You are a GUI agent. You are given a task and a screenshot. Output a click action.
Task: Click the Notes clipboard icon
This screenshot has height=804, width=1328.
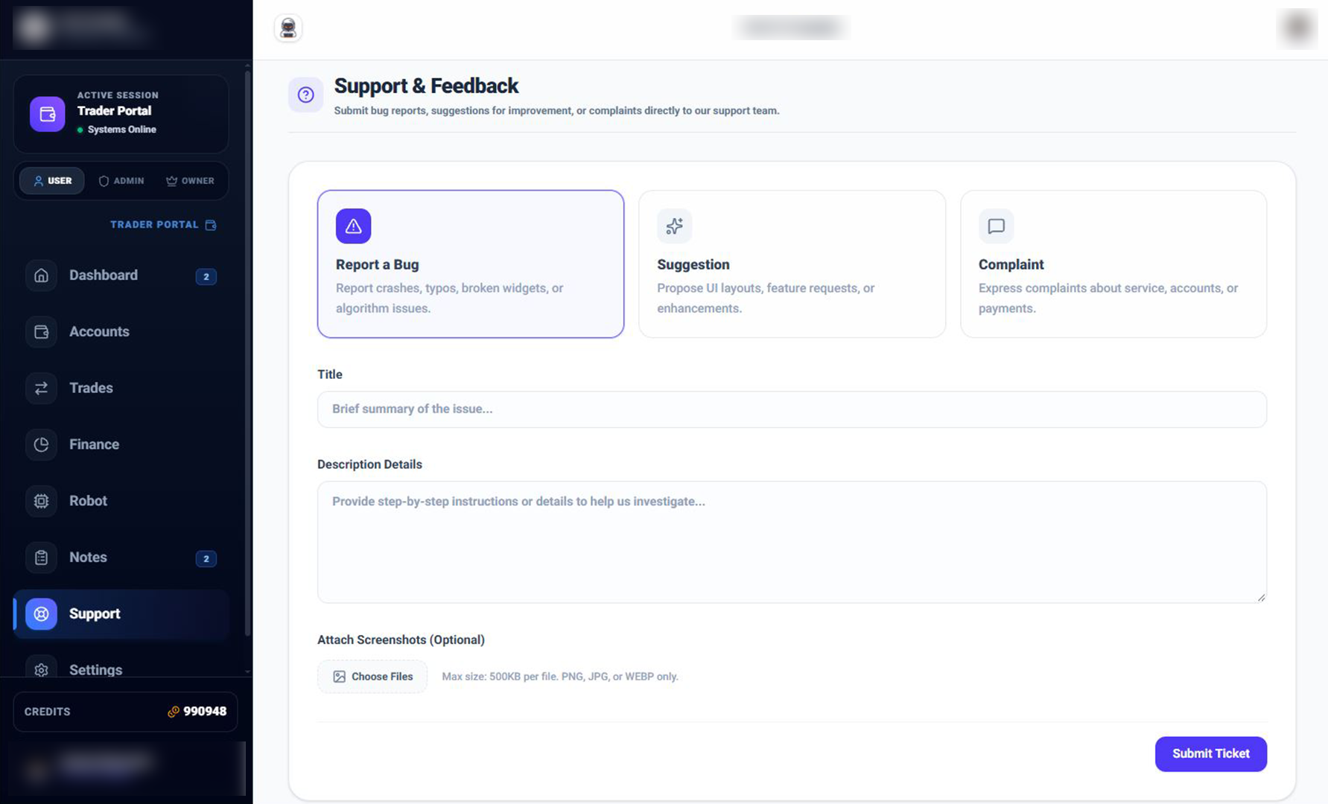point(41,558)
